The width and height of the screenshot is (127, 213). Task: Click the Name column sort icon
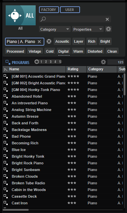coord(6,69)
